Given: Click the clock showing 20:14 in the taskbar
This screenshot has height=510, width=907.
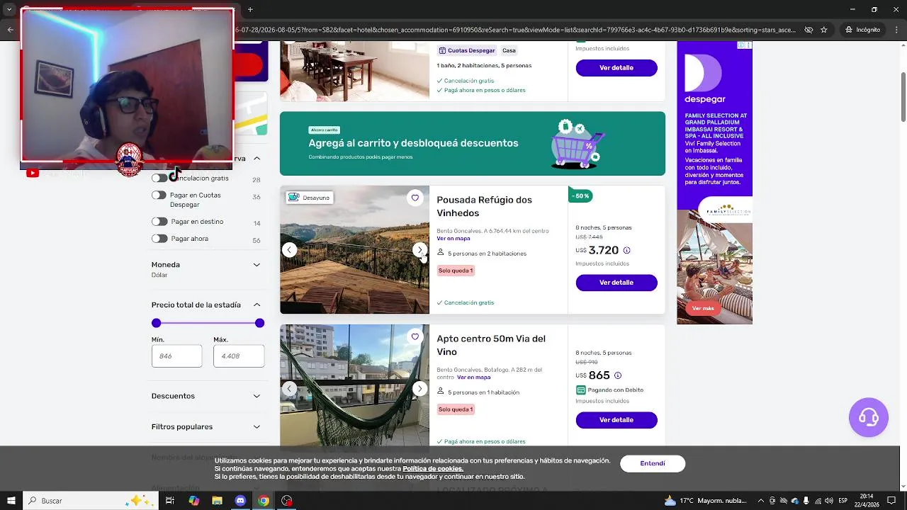Looking at the screenshot, I should tap(867, 501).
